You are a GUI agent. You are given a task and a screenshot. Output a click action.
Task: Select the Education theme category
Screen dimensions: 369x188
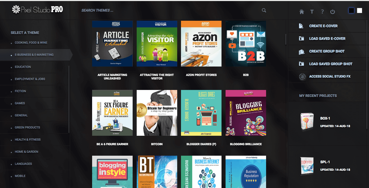pyautogui.click(x=23, y=67)
